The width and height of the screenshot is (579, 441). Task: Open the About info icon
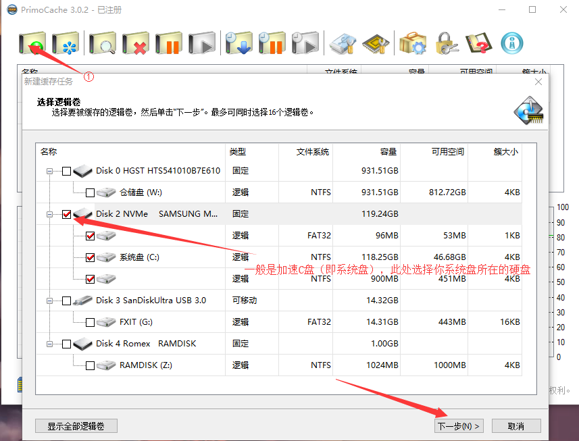point(512,43)
